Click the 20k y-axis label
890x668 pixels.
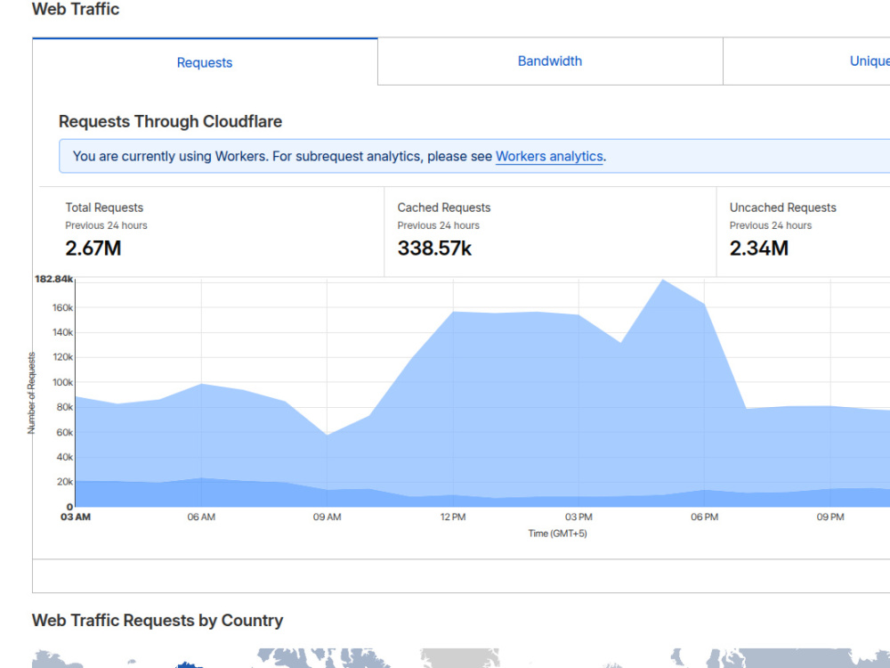(x=65, y=482)
